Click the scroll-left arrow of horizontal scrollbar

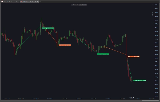tap(1, 101)
